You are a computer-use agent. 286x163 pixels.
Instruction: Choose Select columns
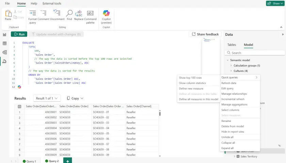tap(240, 110)
